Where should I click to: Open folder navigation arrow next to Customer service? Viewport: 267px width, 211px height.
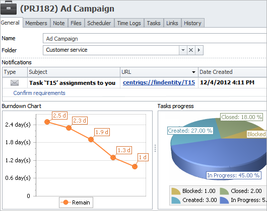point(199,50)
